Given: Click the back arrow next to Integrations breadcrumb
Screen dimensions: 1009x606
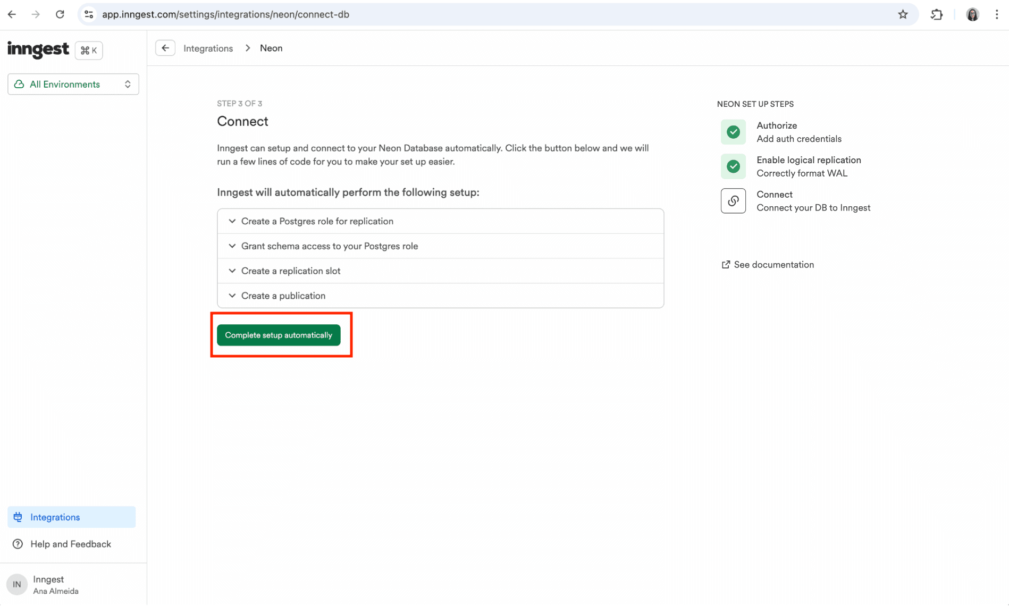Looking at the screenshot, I should pyautogui.click(x=165, y=47).
